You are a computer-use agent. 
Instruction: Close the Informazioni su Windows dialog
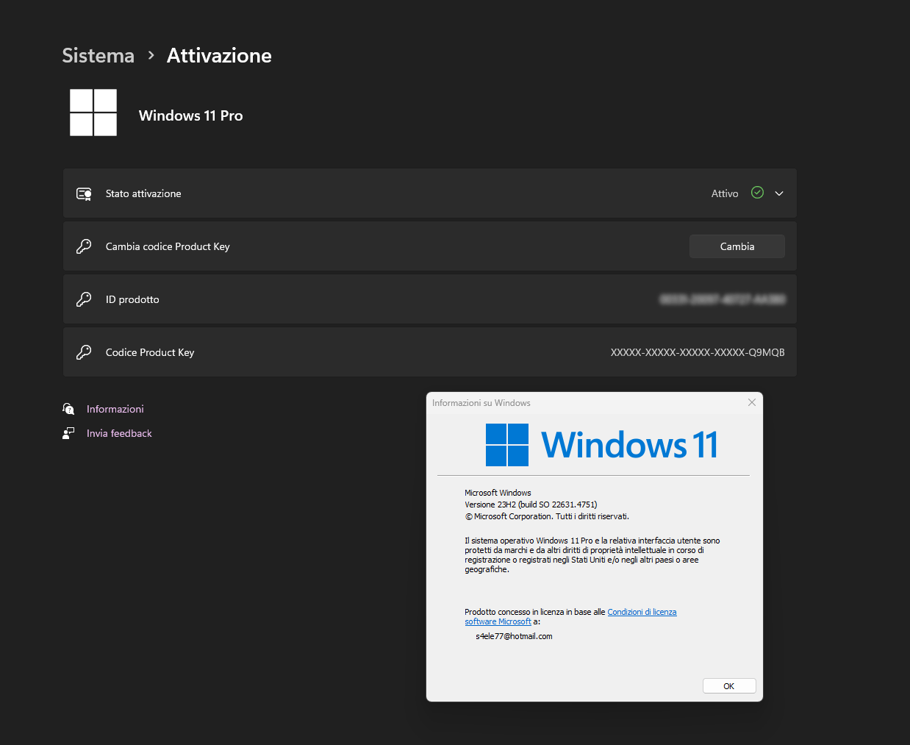coord(751,402)
